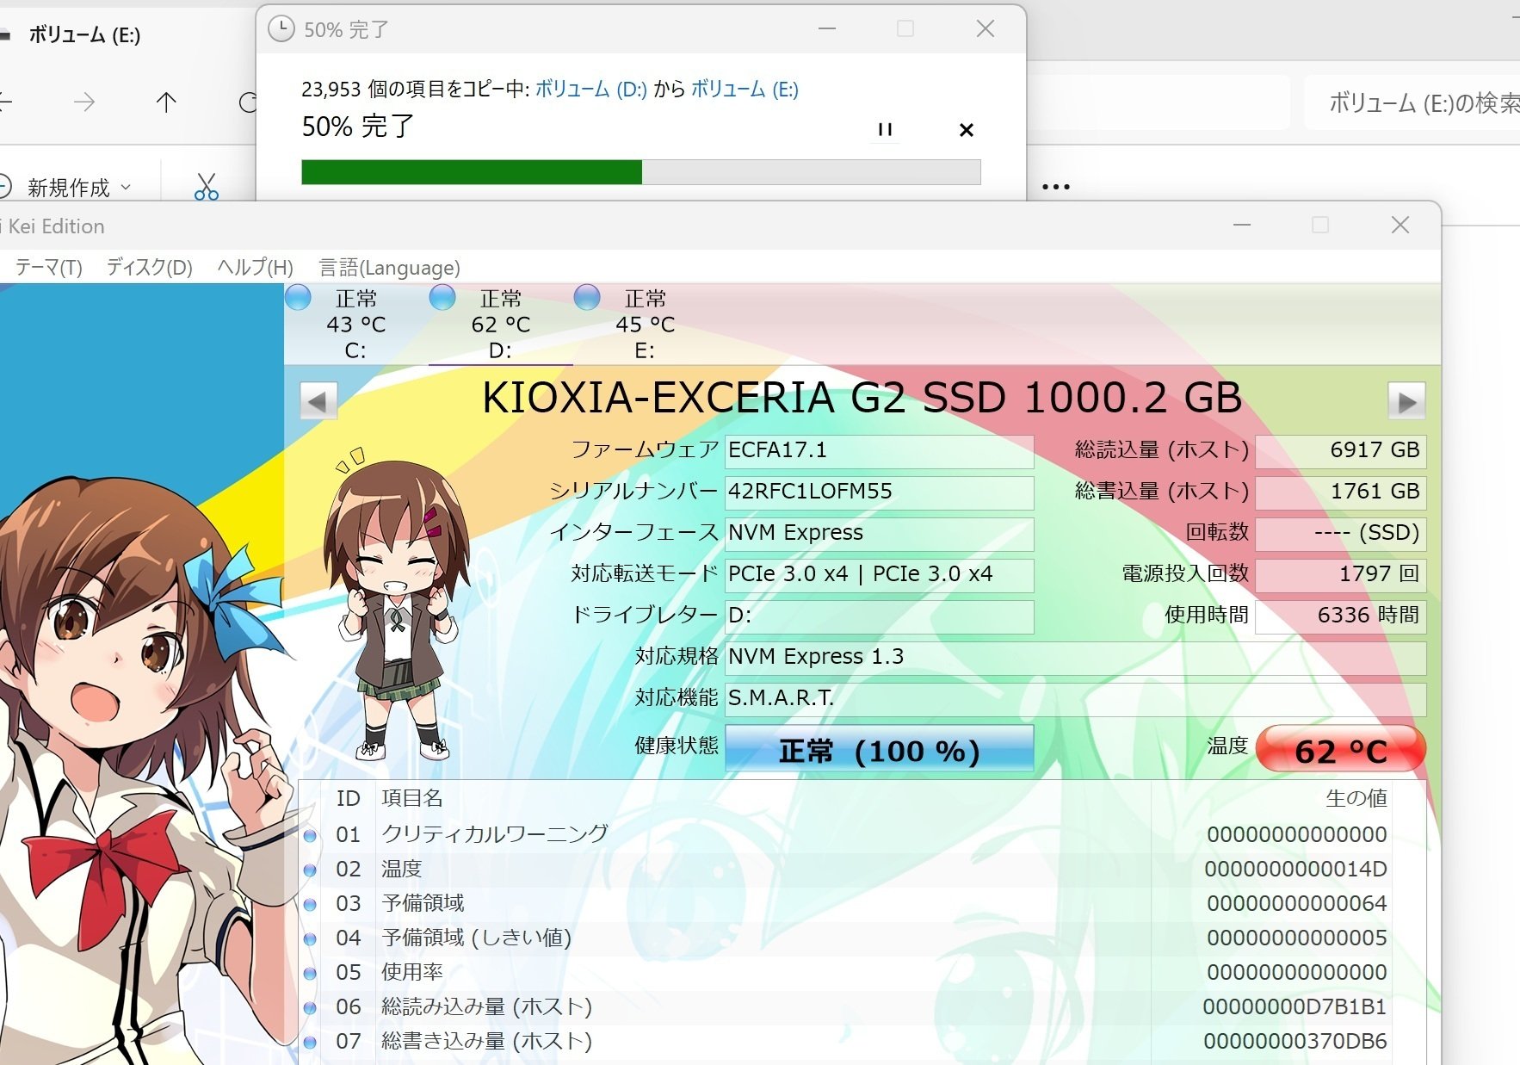Click the red 62 °C temperature button
Viewport: 1520px width, 1065px height.
[x=1341, y=749]
